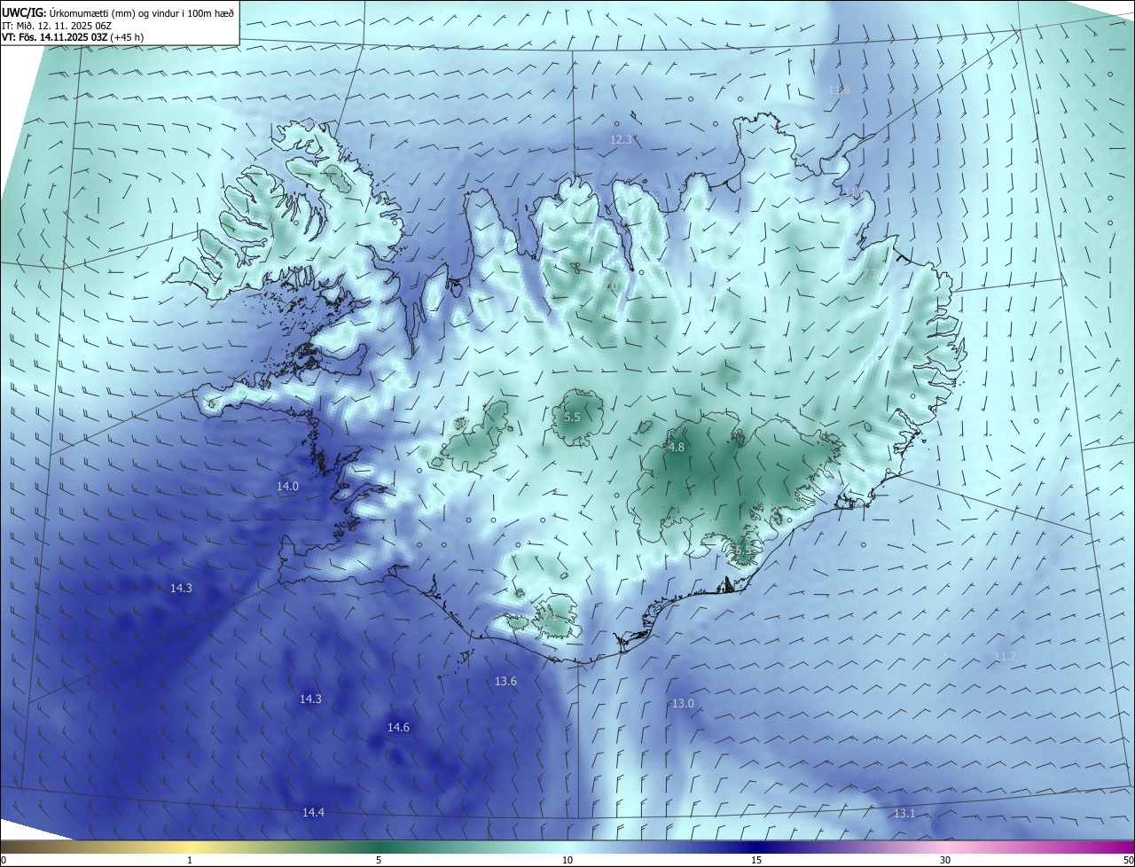
Task: Click the 14.6 value label on the map
Action: point(398,728)
